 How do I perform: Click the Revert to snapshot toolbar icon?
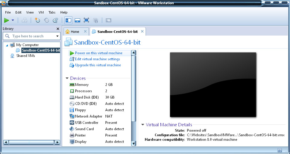pyautogui.click(x=46, y=20)
